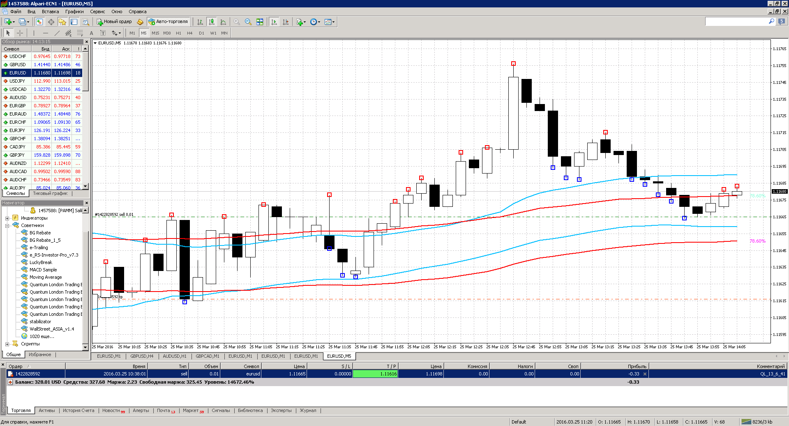Open Indicators dropdown arrow

pos(305,22)
